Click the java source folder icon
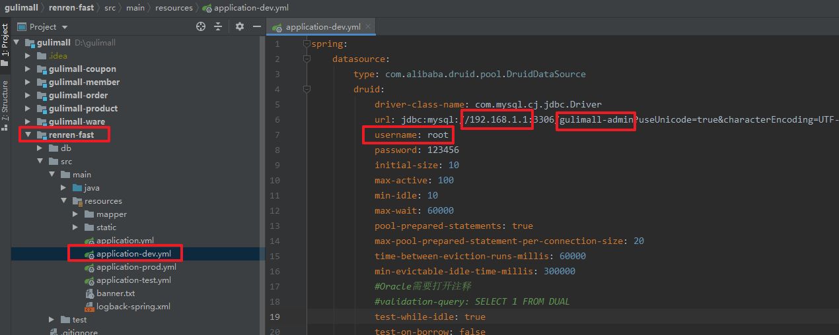 77,187
